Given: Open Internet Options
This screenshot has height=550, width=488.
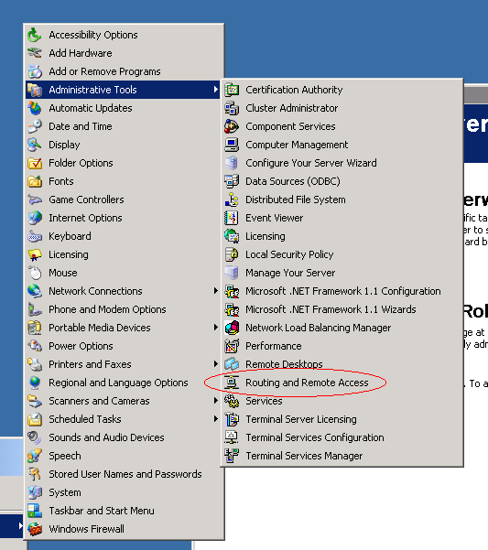Looking at the screenshot, I should click(123, 218).
